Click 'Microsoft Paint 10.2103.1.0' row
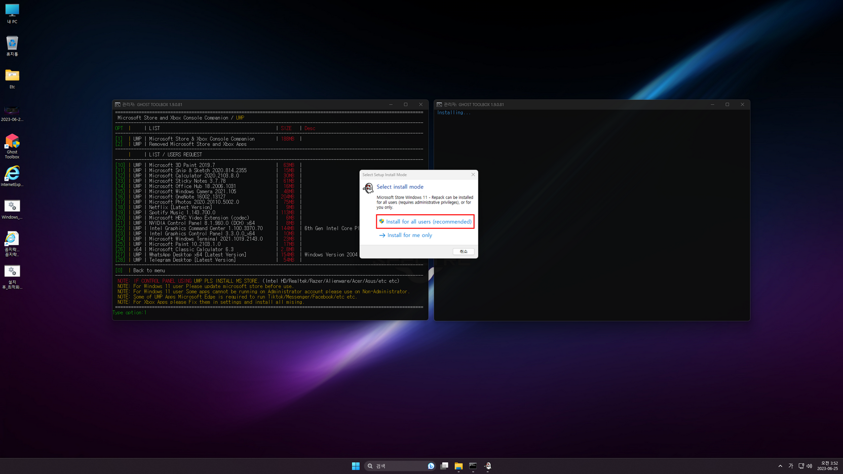 (208, 244)
